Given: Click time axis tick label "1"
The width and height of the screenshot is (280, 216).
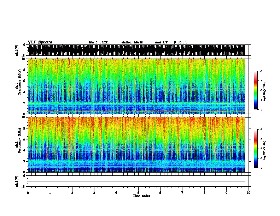Looking at the screenshot, I should tap(50, 193).
